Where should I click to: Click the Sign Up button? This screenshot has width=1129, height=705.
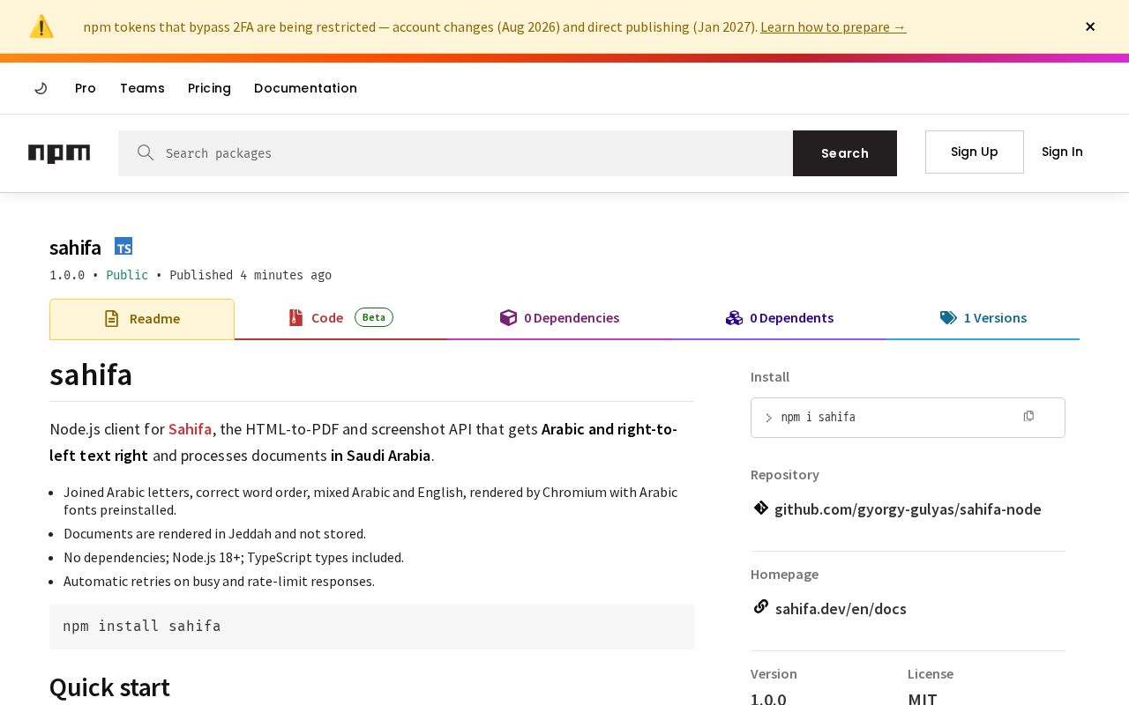point(975,152)
